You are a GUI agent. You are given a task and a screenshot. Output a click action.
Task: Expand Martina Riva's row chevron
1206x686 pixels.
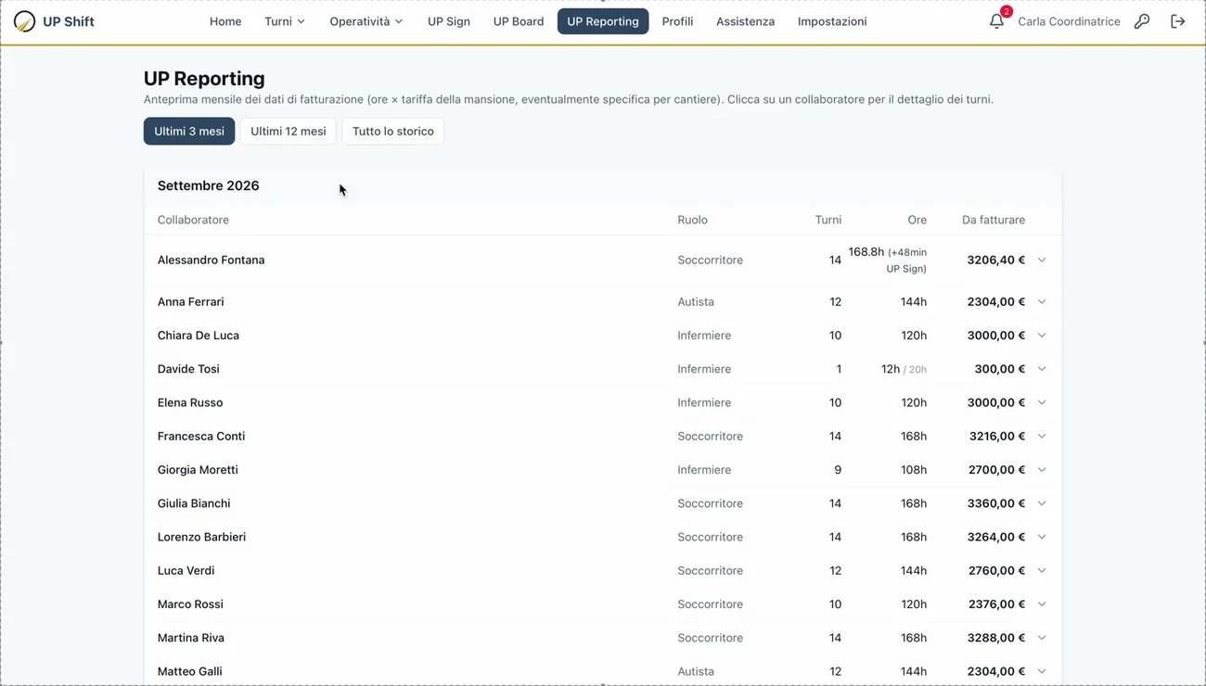pyautogui.click(x=1042, y=638)
